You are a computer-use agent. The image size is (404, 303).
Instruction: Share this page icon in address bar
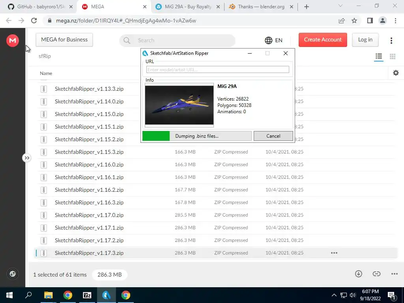341,21
